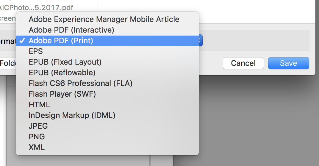The height and width of the screenshot is (166, 319).
Task: Click the Format dropdown stepper arrows
Action: [200, 40]
